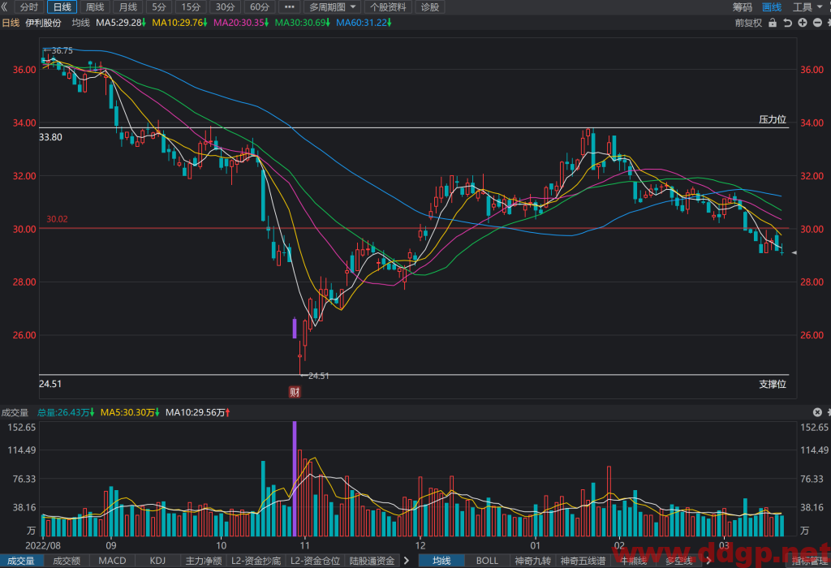Click the undo arrow icon
Viewport: 831px width, 568px height.
(x=787, y=23)
